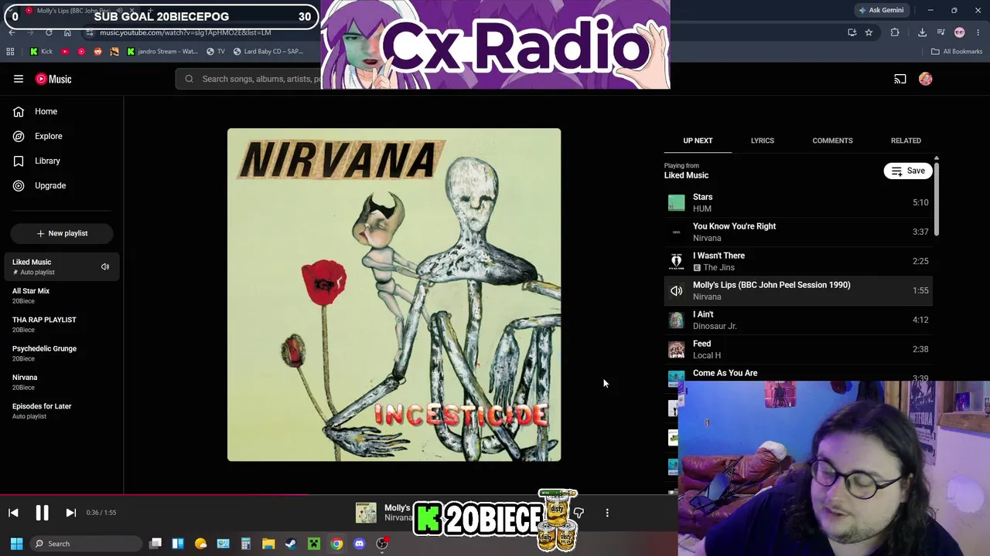The width and height of the screenshot is (990, 556).
Task: Open the Windows Start menu
Action: click(16, 544)
